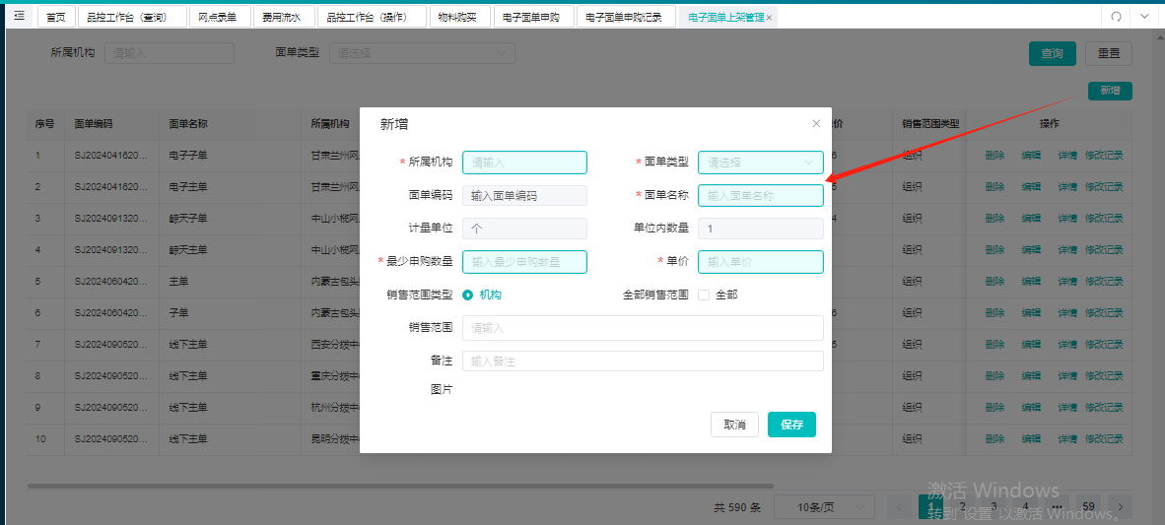Open the 面单类型 dropdown in dialog

(761, 162)
